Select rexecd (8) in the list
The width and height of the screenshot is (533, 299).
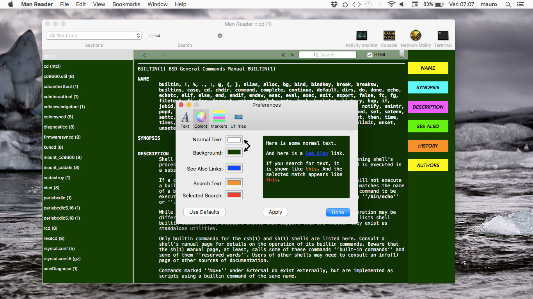88,238
